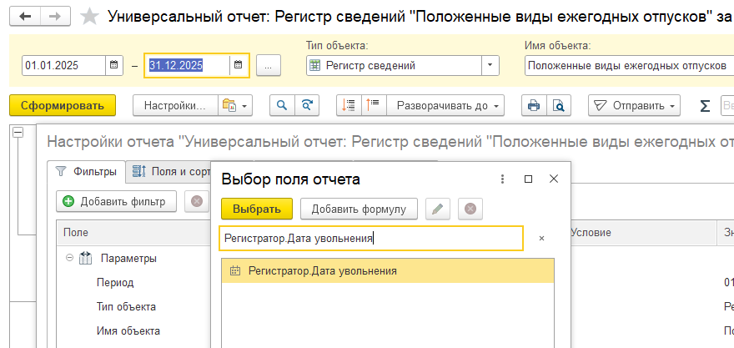
Task: Open period selection ellipsis button
Action: pos(269,66)
